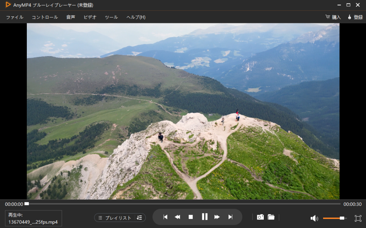
Task: Close the AnyMP4 player window
Action: (x=358, y=5)
